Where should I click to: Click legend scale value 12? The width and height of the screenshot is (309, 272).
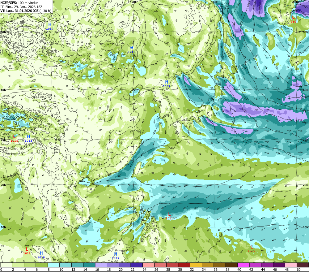[73, 270]
